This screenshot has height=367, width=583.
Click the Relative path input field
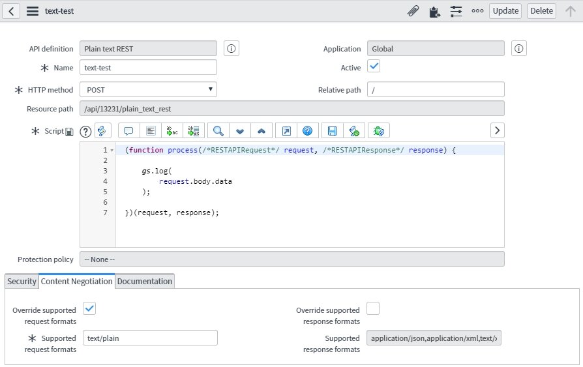[436, 89]
